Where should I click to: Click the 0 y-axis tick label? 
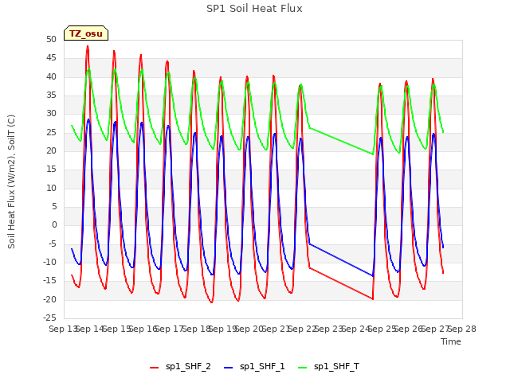click(54, 224)
